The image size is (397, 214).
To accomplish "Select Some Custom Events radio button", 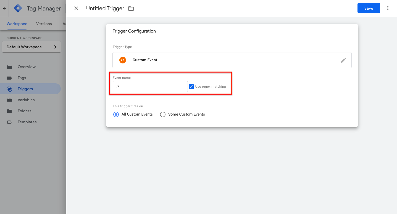I will (163, 114).
